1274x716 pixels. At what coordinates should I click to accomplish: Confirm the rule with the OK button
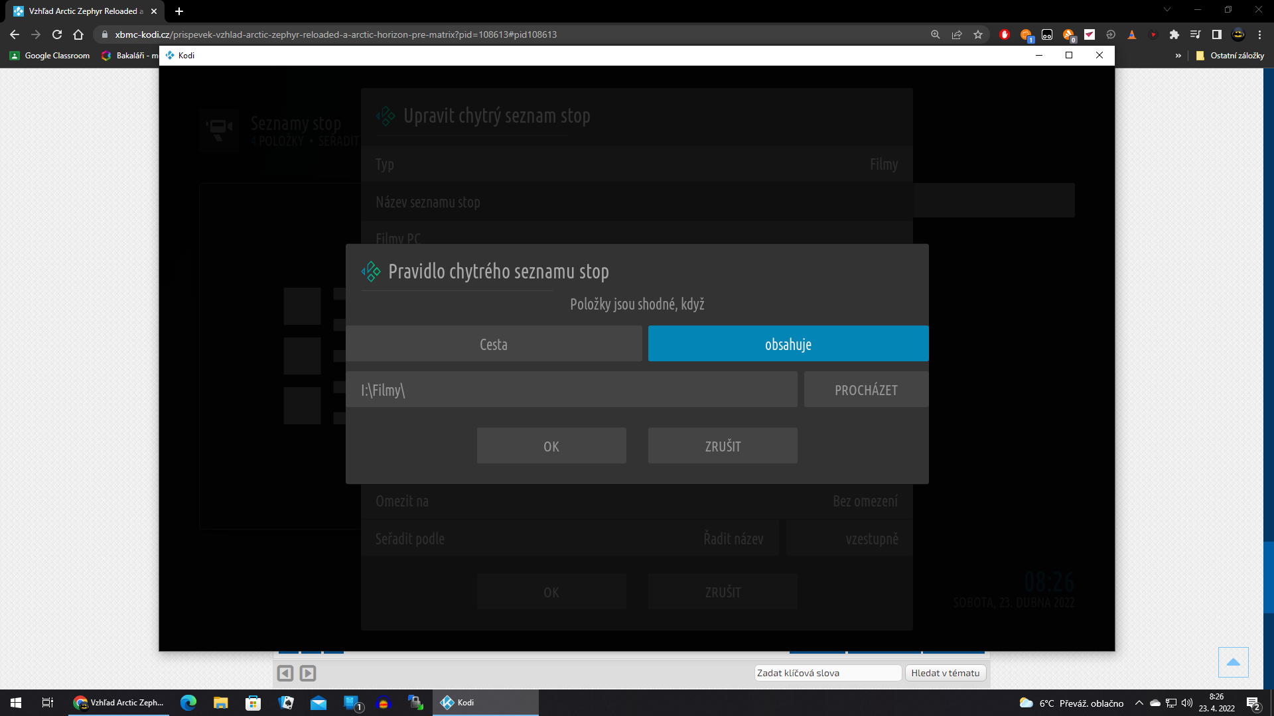[x=551, y=446]
